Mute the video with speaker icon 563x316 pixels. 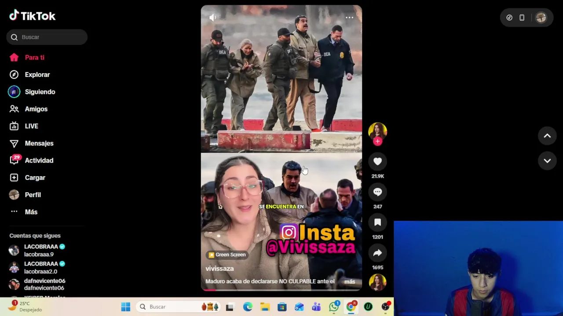212,18
